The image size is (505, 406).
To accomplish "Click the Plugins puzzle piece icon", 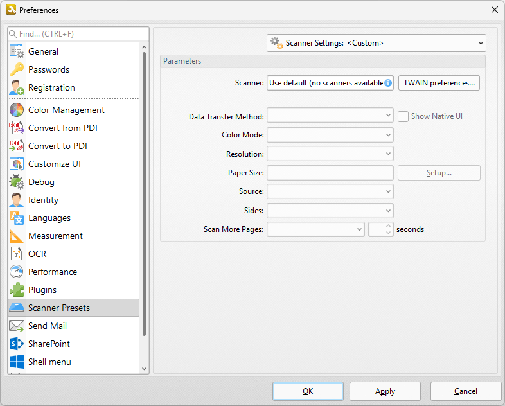I will tap(17, 290).
